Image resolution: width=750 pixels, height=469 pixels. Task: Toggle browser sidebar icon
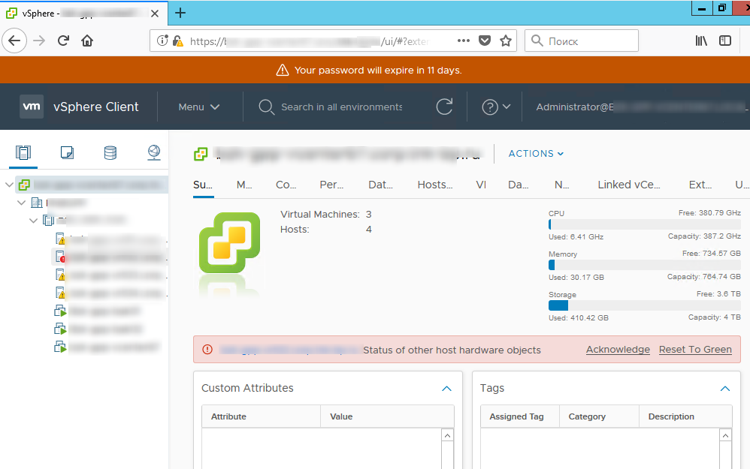725,41
